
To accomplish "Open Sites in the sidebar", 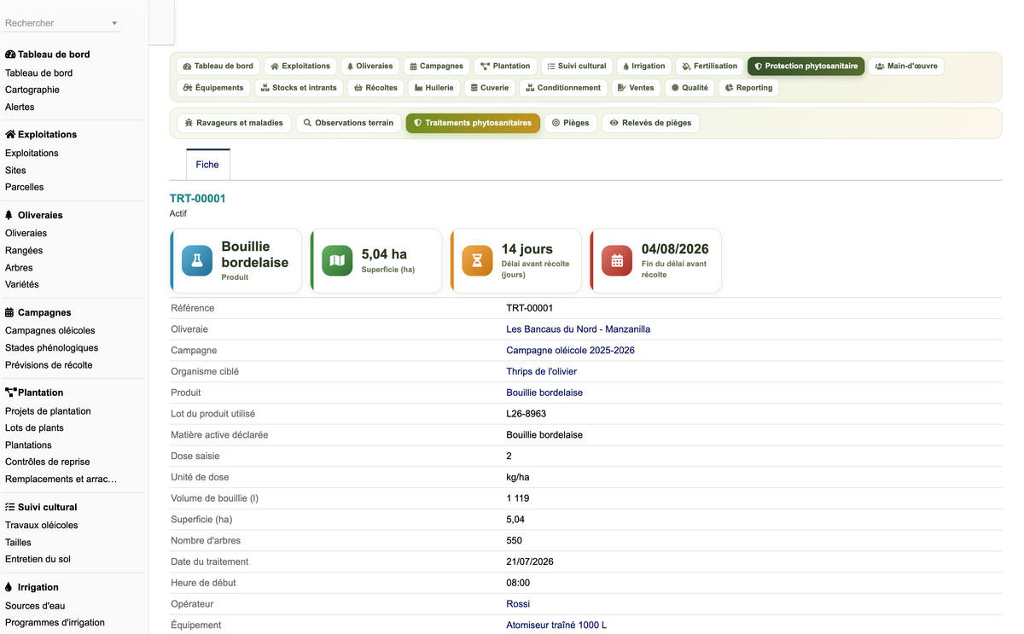I will pyautogui.click(x=15, y=170).
